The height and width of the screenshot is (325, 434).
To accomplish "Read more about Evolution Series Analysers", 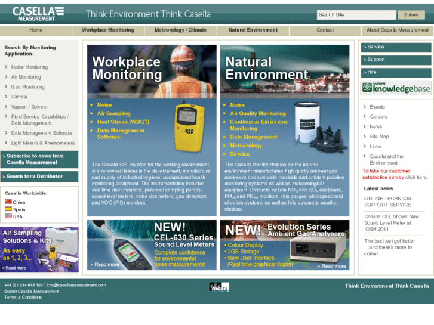I will coord(331,266).
